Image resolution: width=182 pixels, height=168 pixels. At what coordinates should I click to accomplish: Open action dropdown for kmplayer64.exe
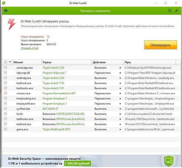coord(120,104)
